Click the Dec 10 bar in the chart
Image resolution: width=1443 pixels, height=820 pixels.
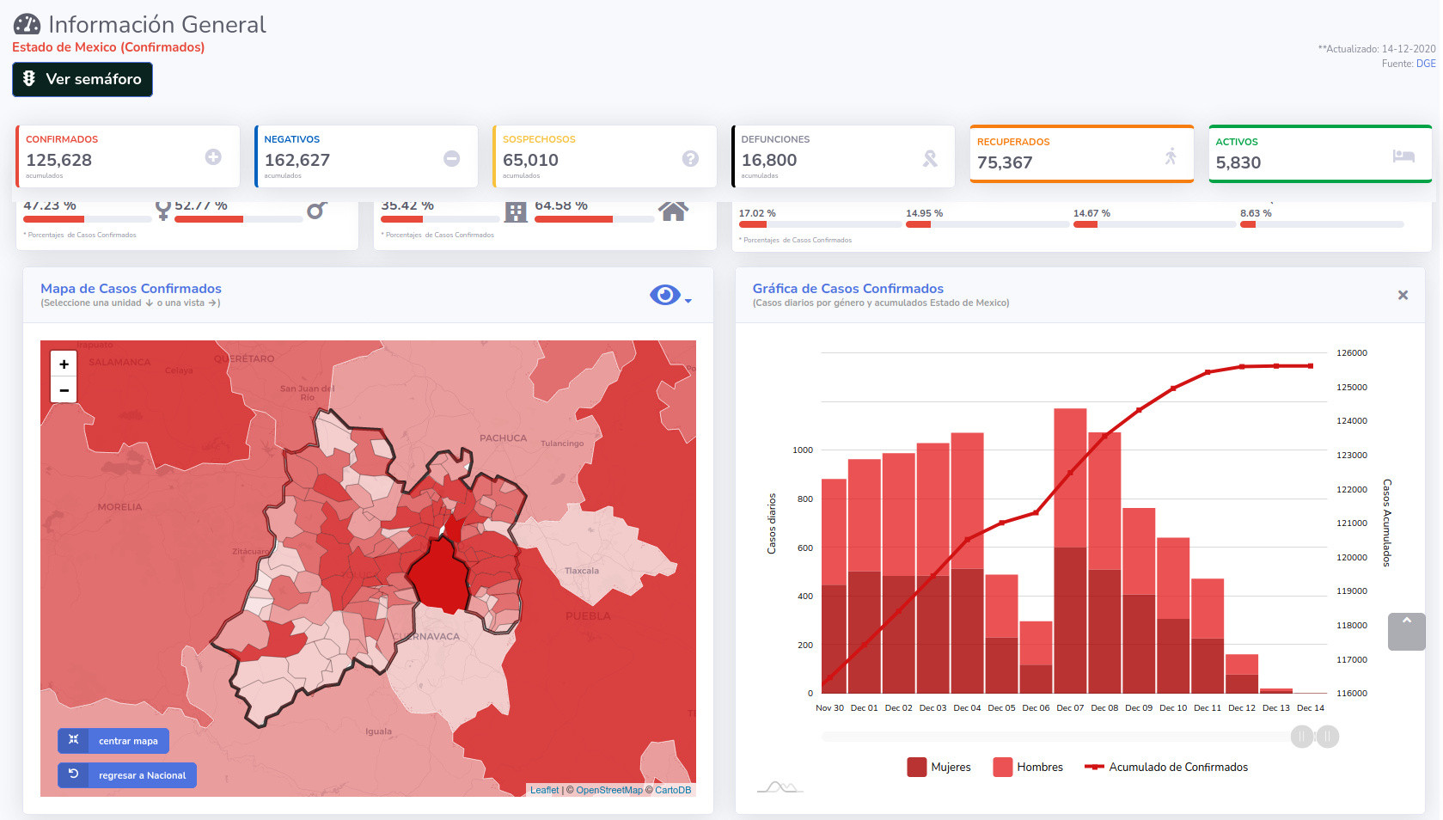[x=1173, y=615]
